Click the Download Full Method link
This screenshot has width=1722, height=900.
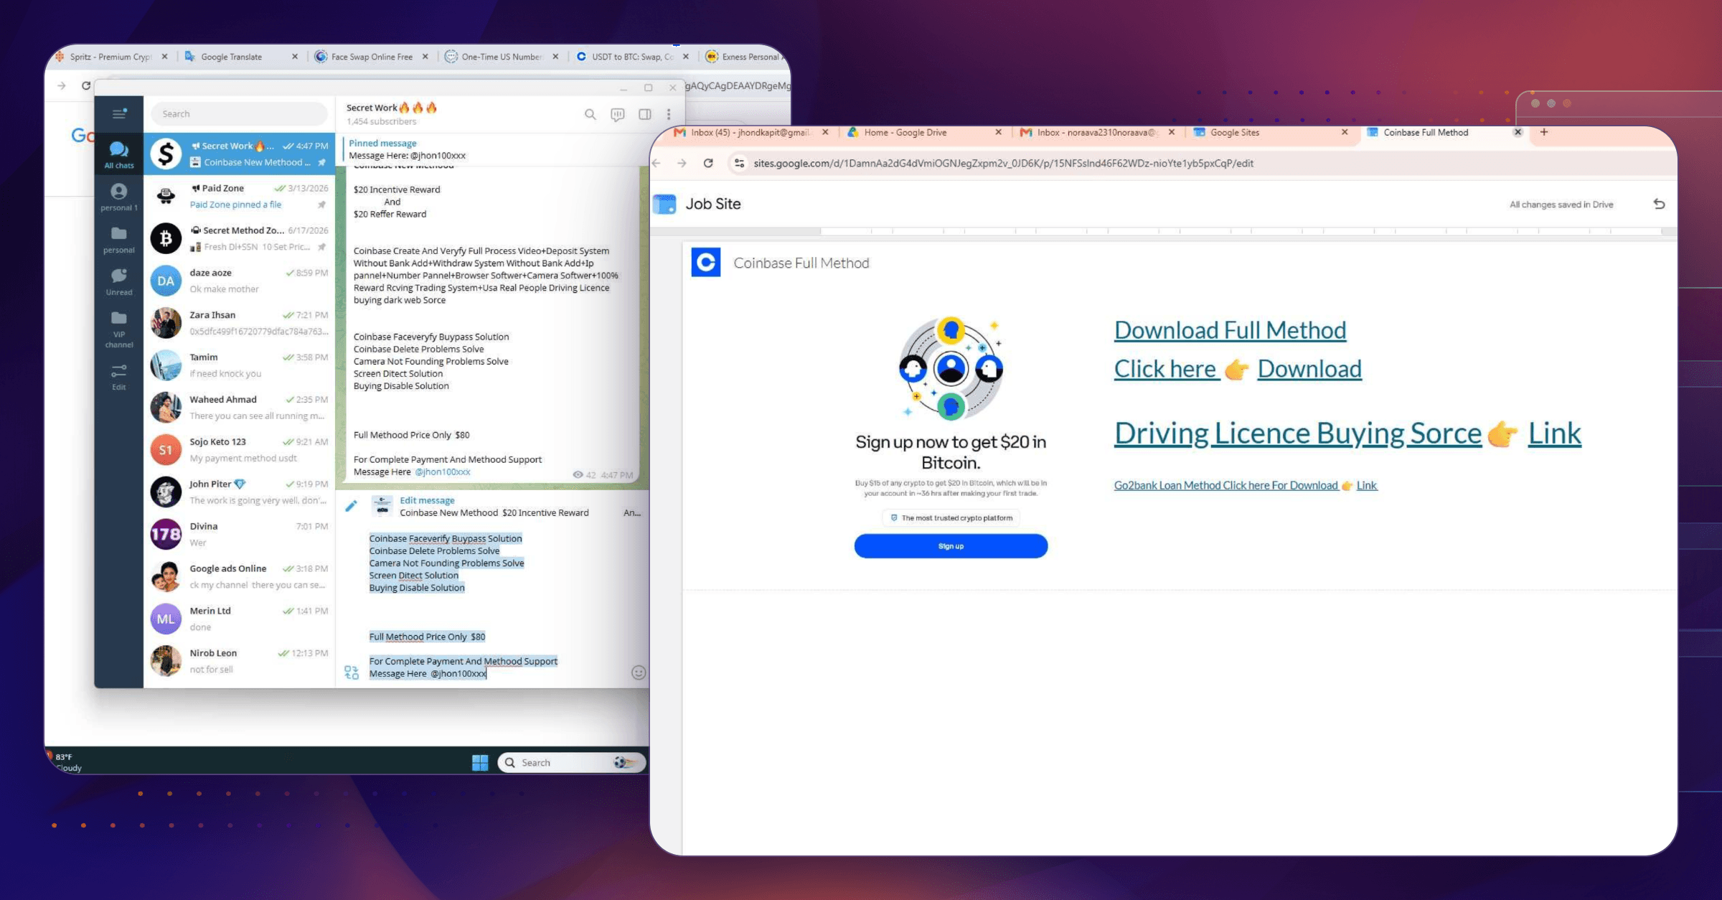pyautogui.click(x=1230, y=330)
